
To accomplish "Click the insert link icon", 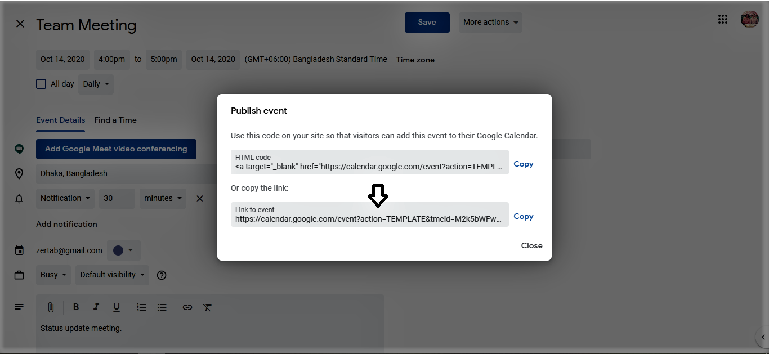I will pos(187,307).
